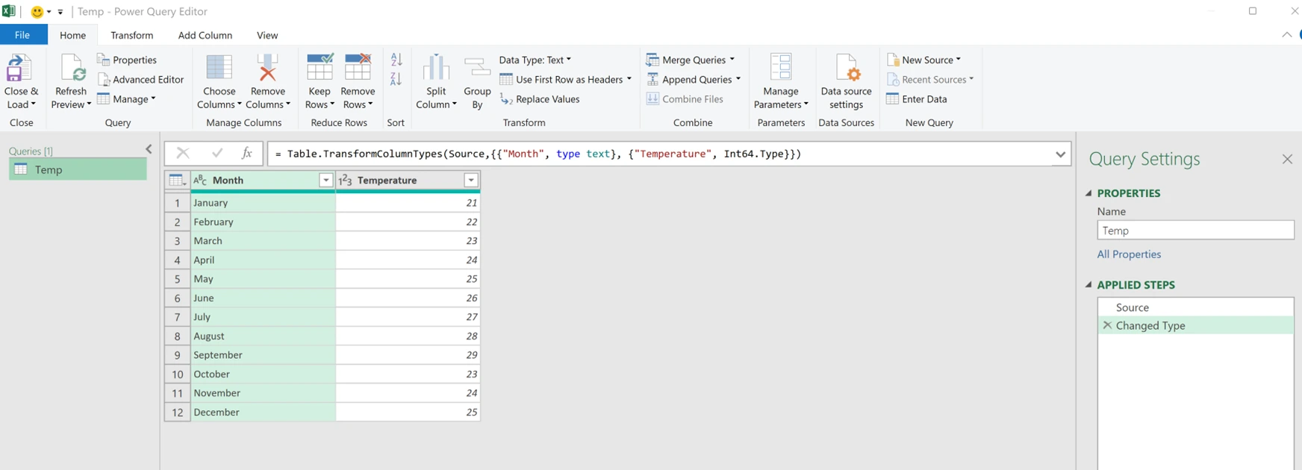Click the Split Column icon
Screen dimensions: 1302x470
(436, 68)
